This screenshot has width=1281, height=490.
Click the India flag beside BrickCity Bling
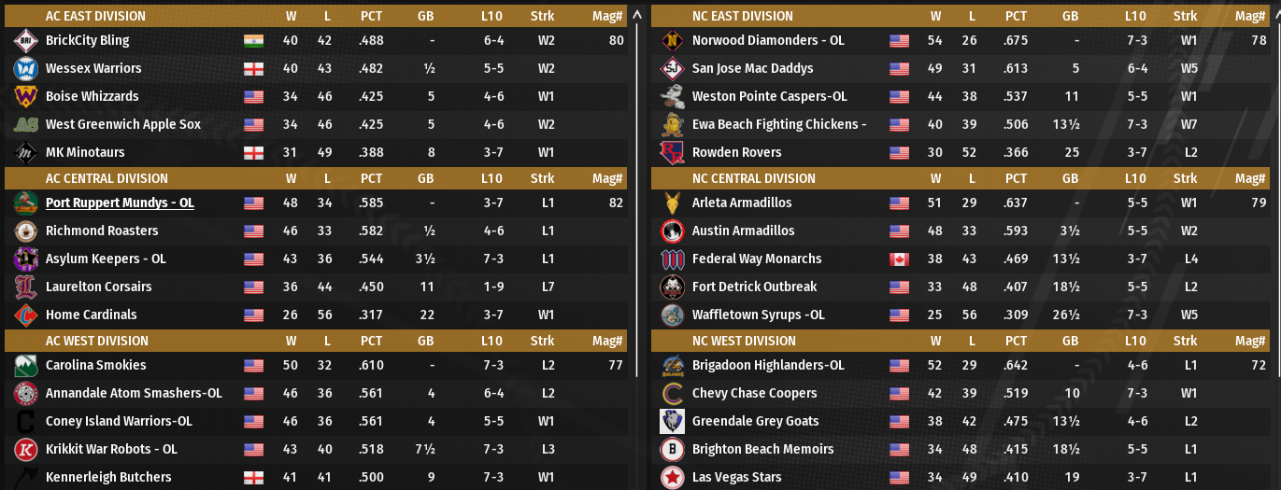coord(253,41)
